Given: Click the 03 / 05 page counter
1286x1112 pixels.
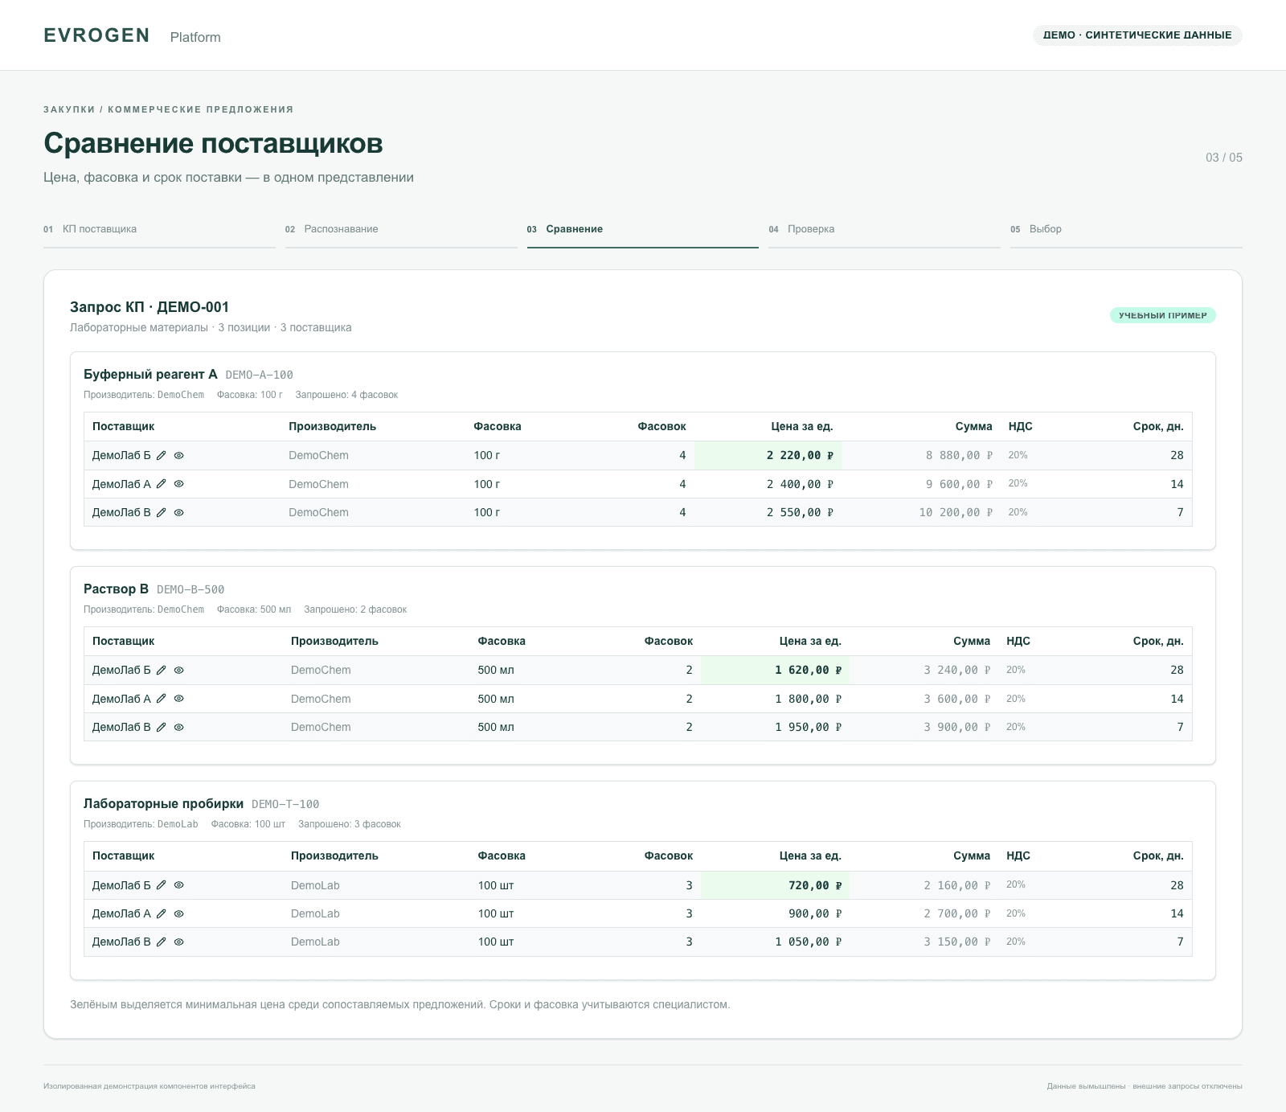Looking at the screenshot, I should 1224,158.
